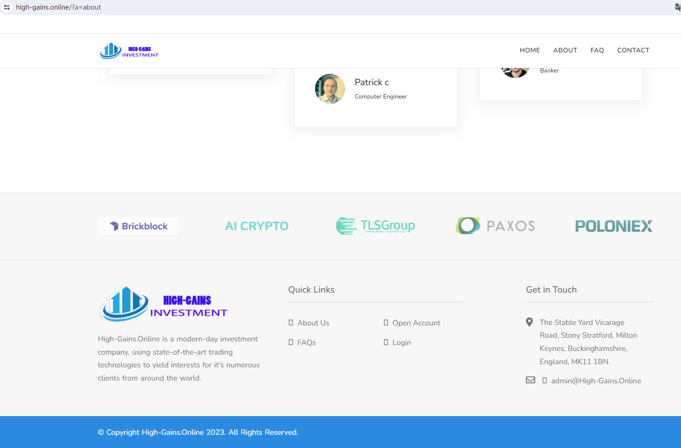Click the small icon before admin email

point(544,381)
